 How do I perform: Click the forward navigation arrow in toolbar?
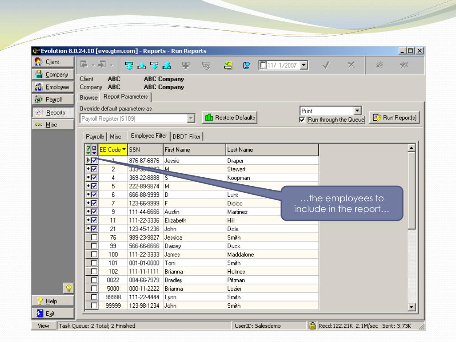[102, 65]
